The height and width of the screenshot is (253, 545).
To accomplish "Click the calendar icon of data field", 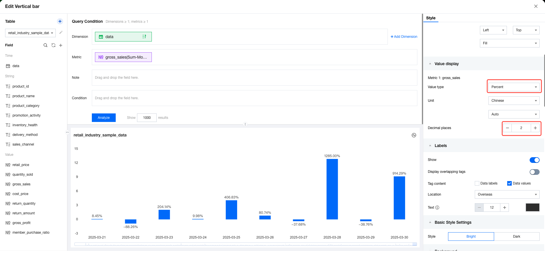I will (x=8, y=66).
